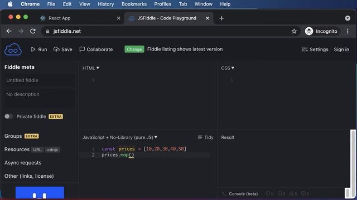This screenshot has height=200, width=357.
Task: Click the 'prices.map()' code line
Action: click(118, 155)
